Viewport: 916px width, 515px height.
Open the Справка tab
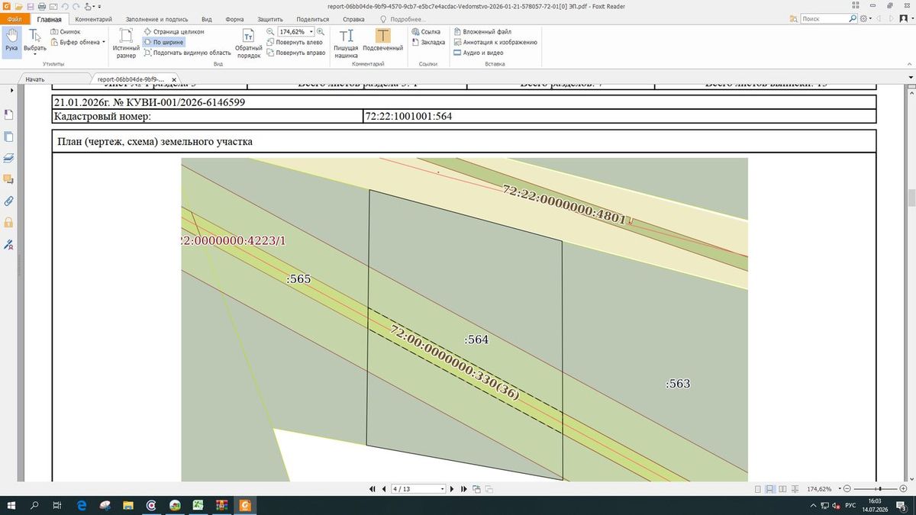tap(353, 19)
